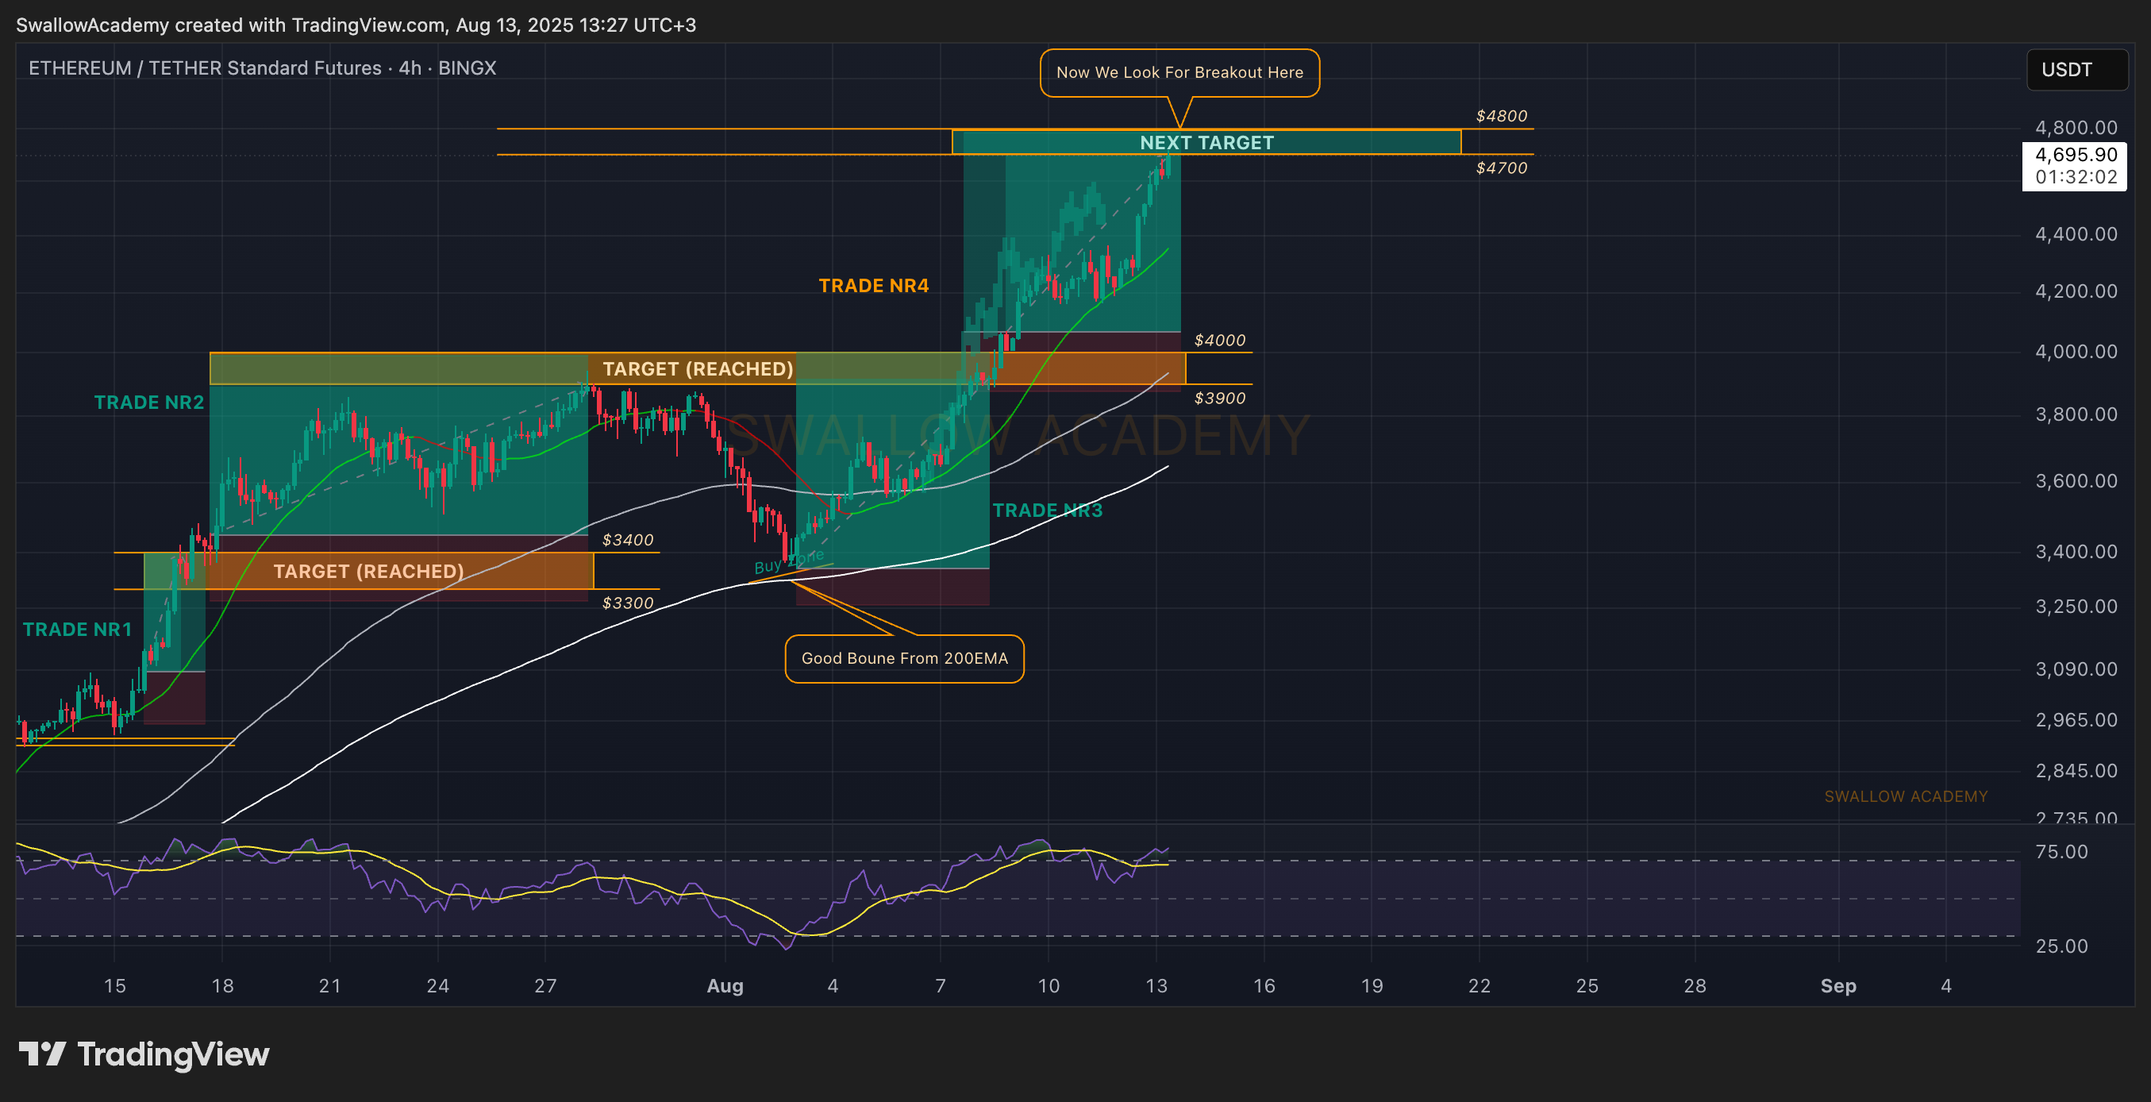Viewport: 2151px width, 1102px height.
Task: Click date 24 on the time axis
Action: pos(437,986)
